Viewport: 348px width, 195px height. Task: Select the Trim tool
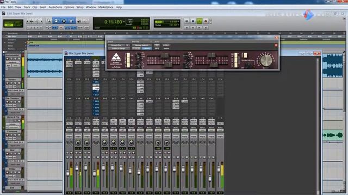pyautogui.click(x=57, y=21)
